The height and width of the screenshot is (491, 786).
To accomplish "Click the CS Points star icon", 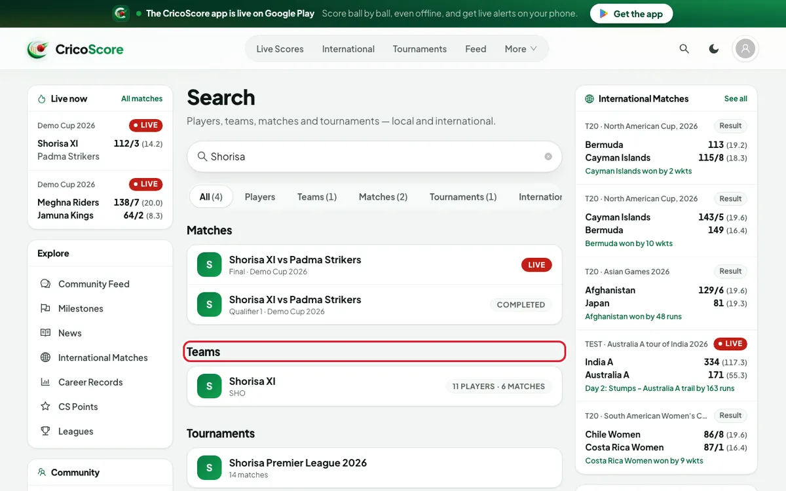I will [45, 407].
